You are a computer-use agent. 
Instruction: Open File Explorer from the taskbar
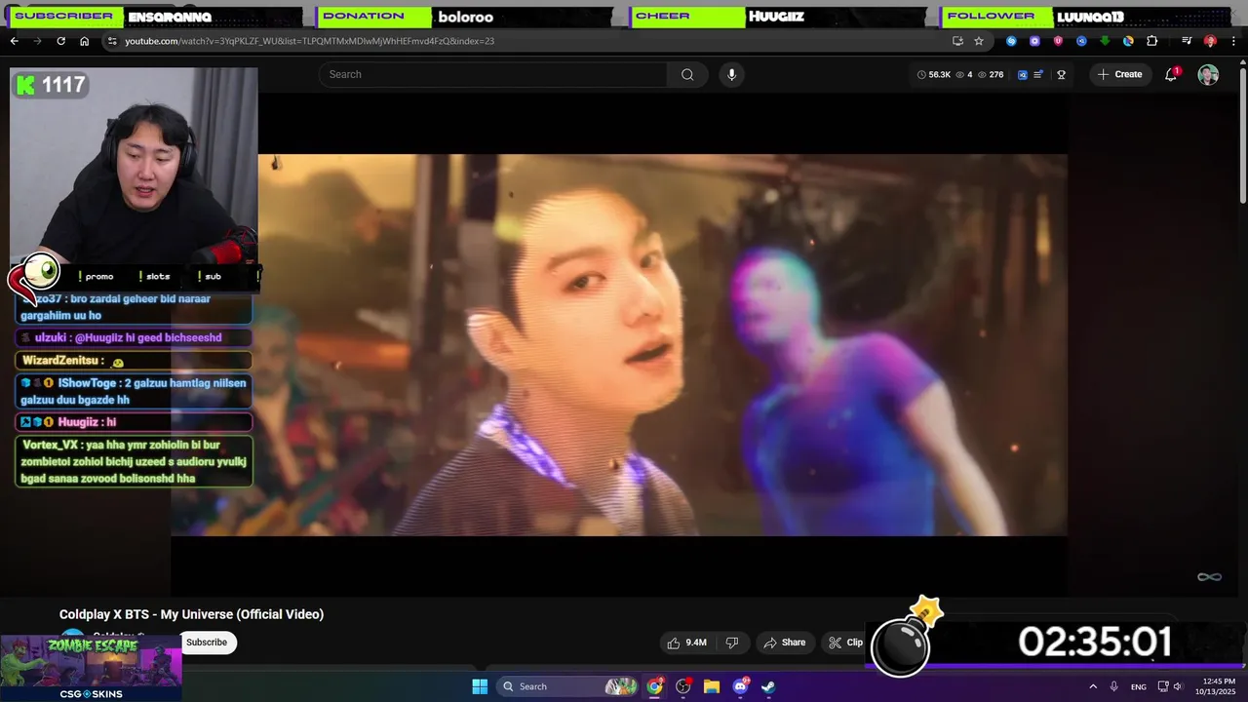point(712,686)
